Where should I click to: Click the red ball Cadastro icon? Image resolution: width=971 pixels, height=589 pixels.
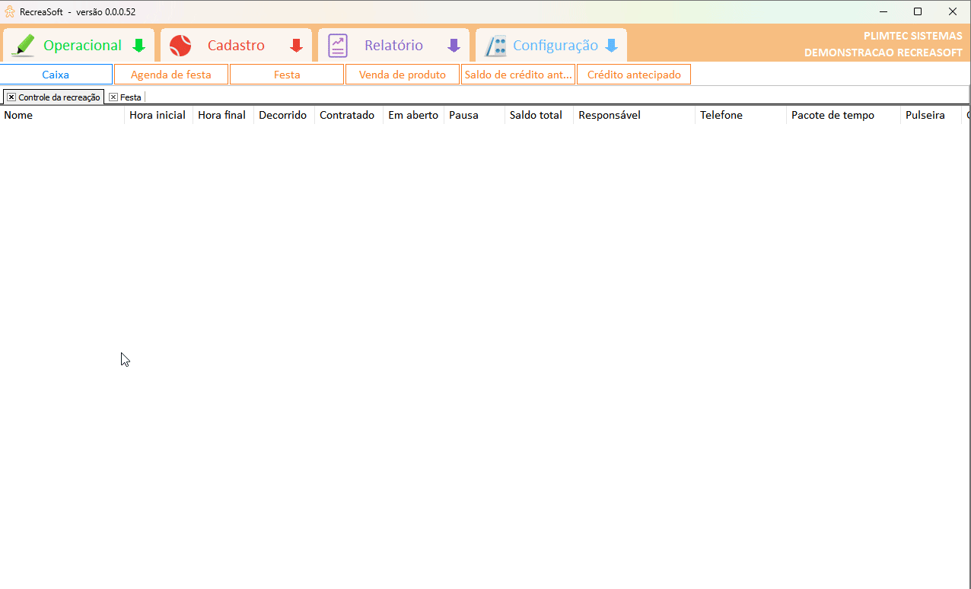180,46
